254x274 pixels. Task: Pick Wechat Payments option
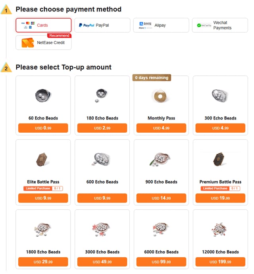tap(219, 25)
